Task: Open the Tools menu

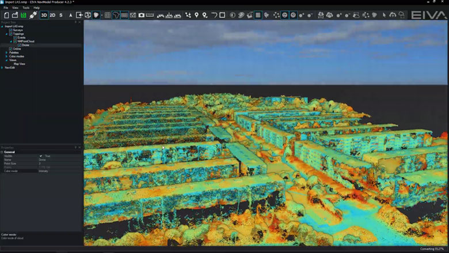Action: (x=26, y=7)
